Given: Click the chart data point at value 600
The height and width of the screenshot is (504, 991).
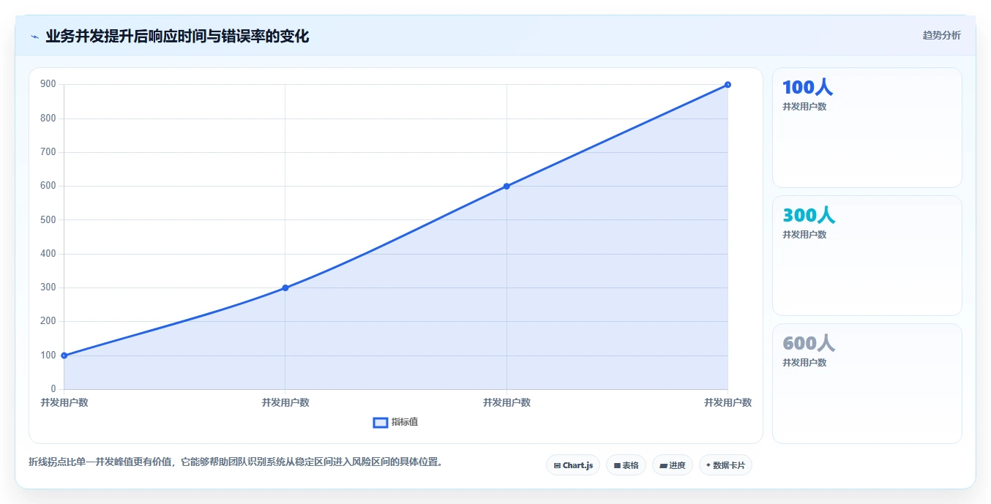Looking at the screenshot, I should pos(506,187).
